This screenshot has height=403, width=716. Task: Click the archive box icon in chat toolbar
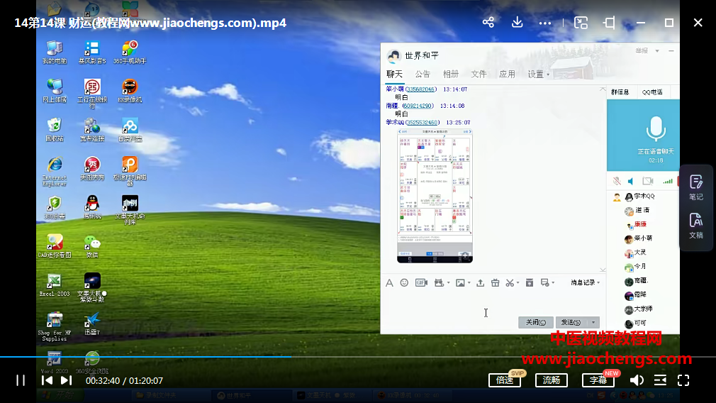(530, 283)
